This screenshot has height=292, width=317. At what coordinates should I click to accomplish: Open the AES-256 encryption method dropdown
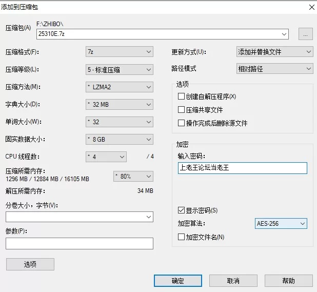(x=281, y=223)
